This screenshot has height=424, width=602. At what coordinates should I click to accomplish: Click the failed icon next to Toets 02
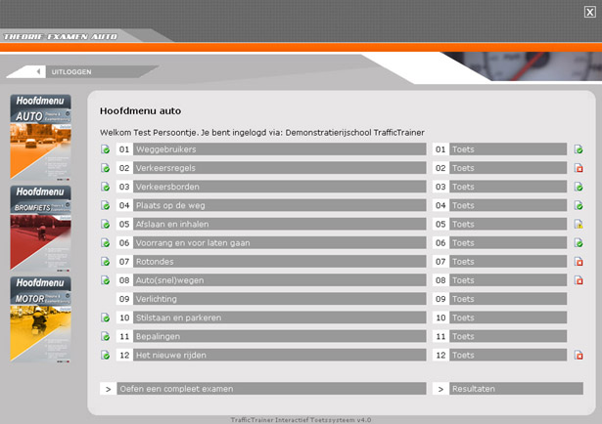[x=579, y=168]
